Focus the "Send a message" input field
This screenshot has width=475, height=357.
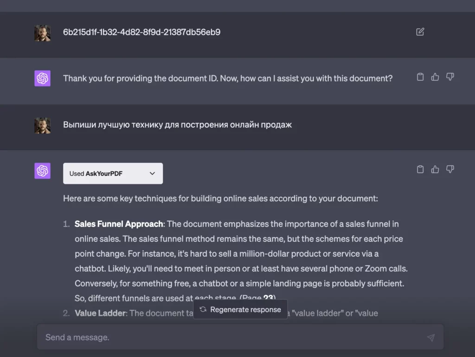tap(232, 338)
